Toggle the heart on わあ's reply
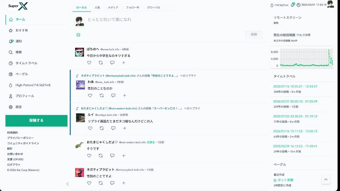This screenshot has height=191, width=340. [x=90, y=95]
